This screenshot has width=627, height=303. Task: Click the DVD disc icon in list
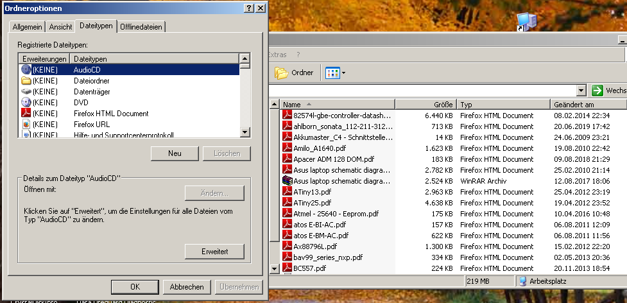coord(26,102)
